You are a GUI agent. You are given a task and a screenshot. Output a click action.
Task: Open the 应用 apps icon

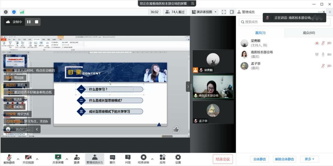pyautogui.click(x=162, y=159)
